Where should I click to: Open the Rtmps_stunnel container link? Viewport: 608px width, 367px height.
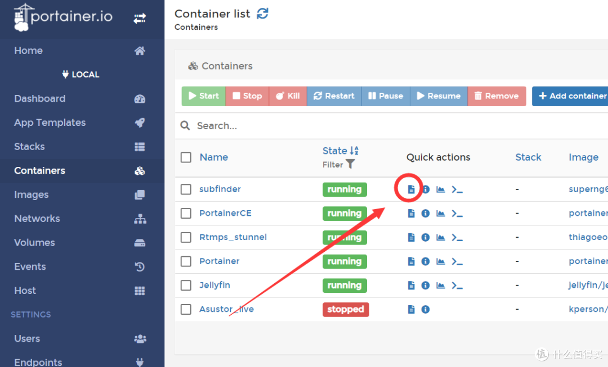click(233, 237)
